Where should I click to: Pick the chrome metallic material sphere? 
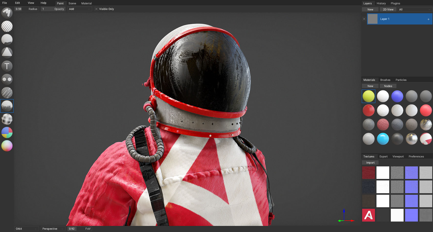(412, 139)
